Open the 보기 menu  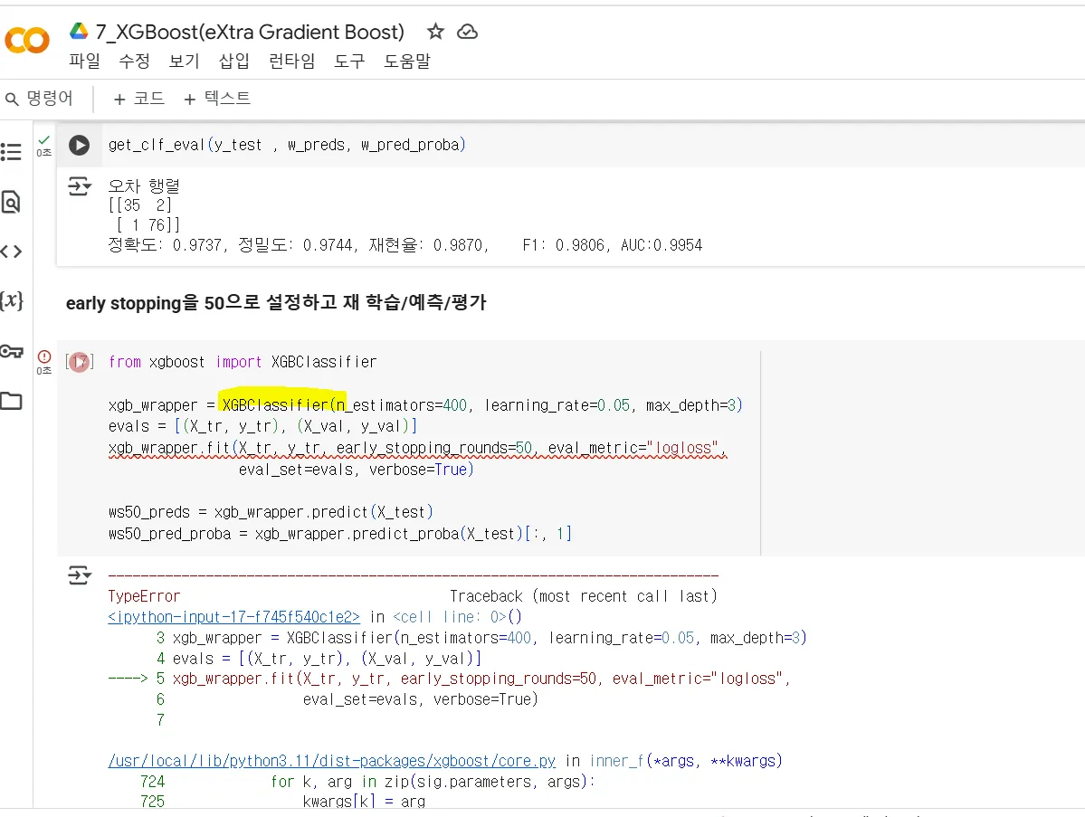tap(184, 61)
